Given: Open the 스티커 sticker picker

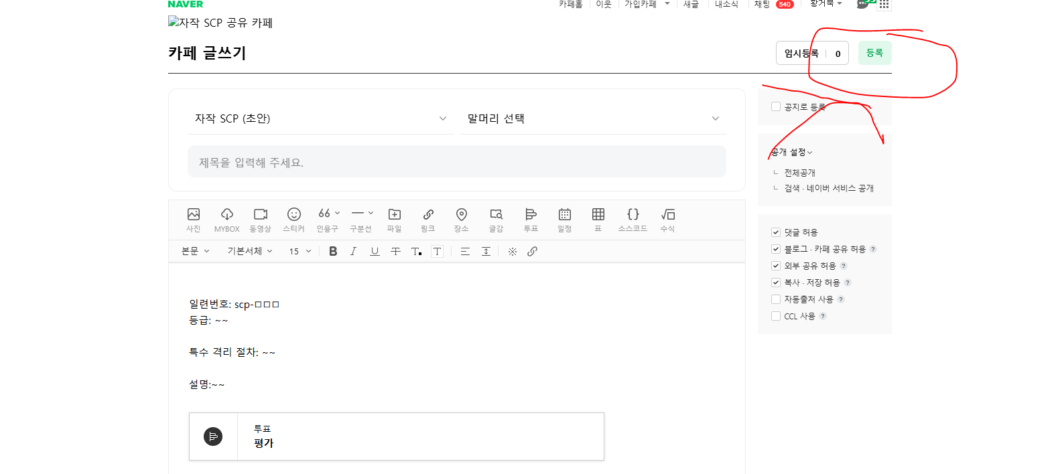Looking at the screenshot, I should coord(293,219).
